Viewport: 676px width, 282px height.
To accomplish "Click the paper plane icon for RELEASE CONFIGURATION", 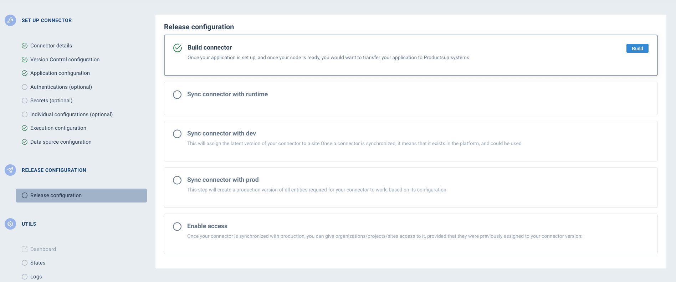I will pos(10,170).
